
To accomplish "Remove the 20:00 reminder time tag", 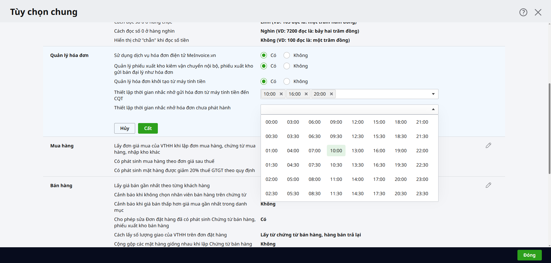I will point(331,94).
